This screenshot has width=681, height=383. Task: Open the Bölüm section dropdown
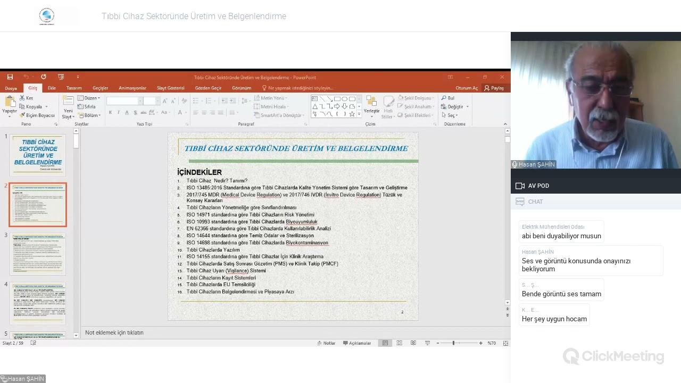(x=89, y=115)
